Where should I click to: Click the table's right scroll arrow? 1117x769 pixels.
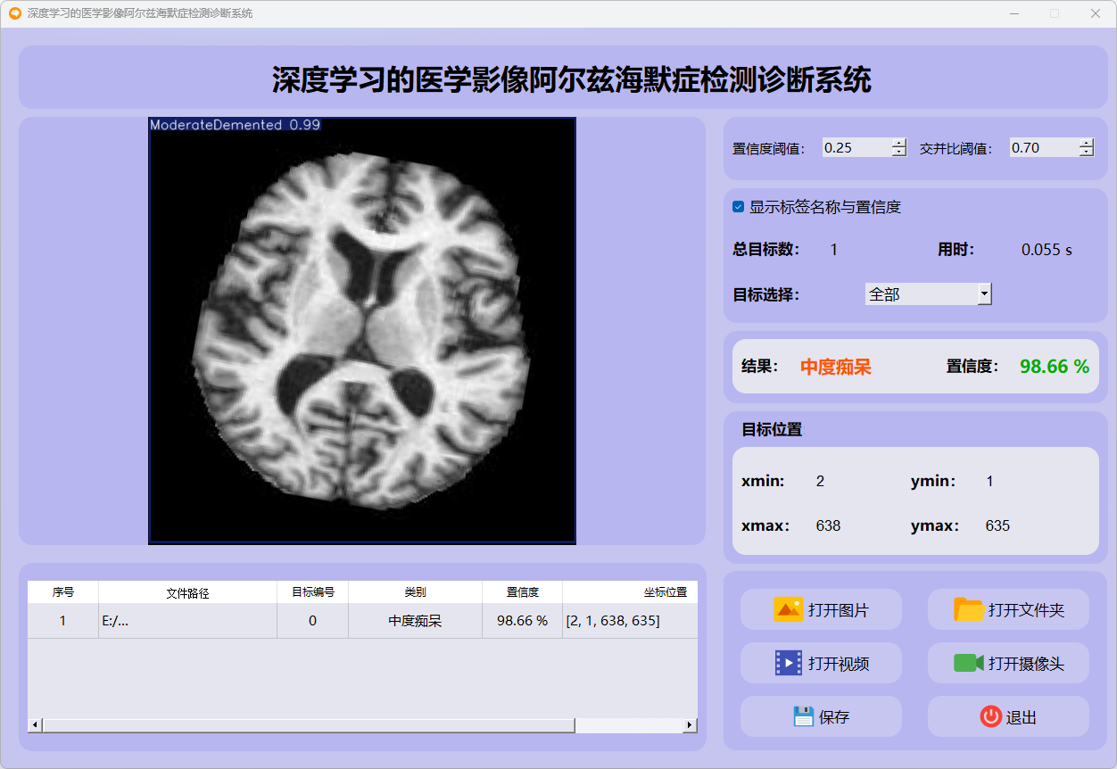click(x=690, y=725)
